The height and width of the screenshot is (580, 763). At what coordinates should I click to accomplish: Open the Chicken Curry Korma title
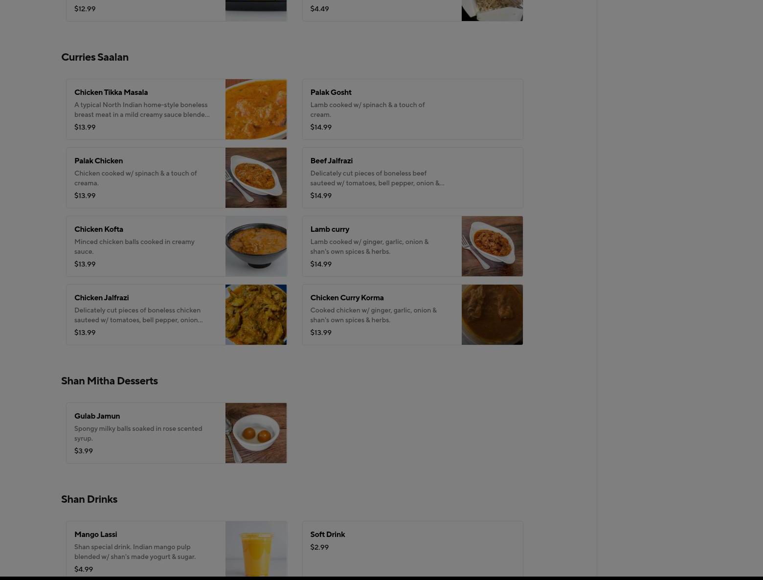click(347, 297)
